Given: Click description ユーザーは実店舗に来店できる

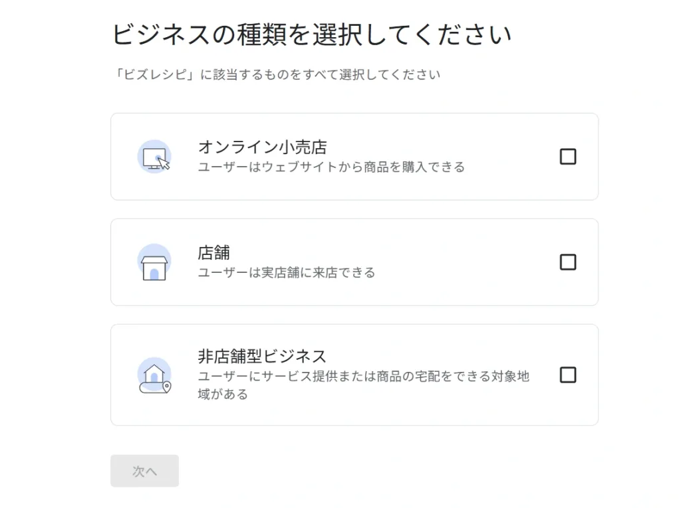Looking at the screenshot, I should pyautogui.click(x=286, y=272).
